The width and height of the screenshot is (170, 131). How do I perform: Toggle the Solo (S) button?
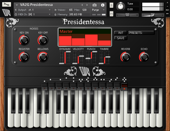111,5
